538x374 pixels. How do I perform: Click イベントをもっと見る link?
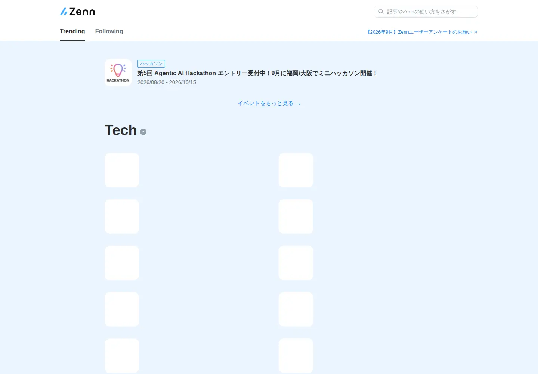tap(269, 104)
